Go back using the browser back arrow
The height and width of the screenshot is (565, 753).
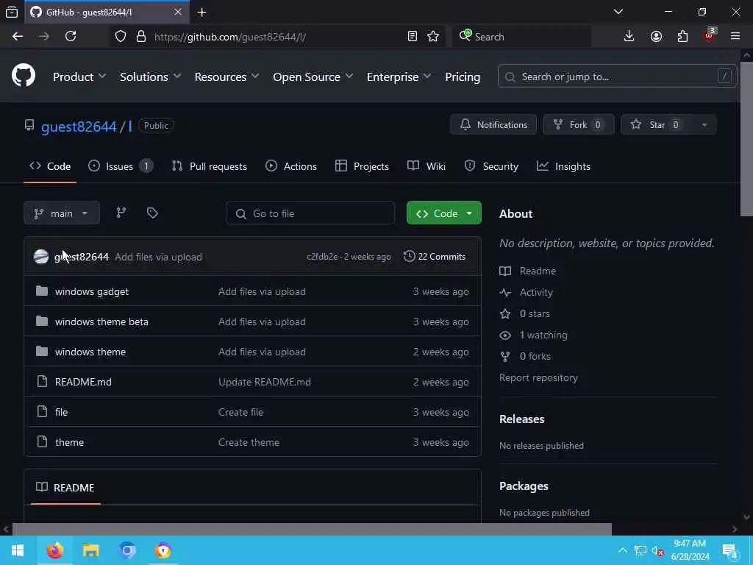click(18, 36)
